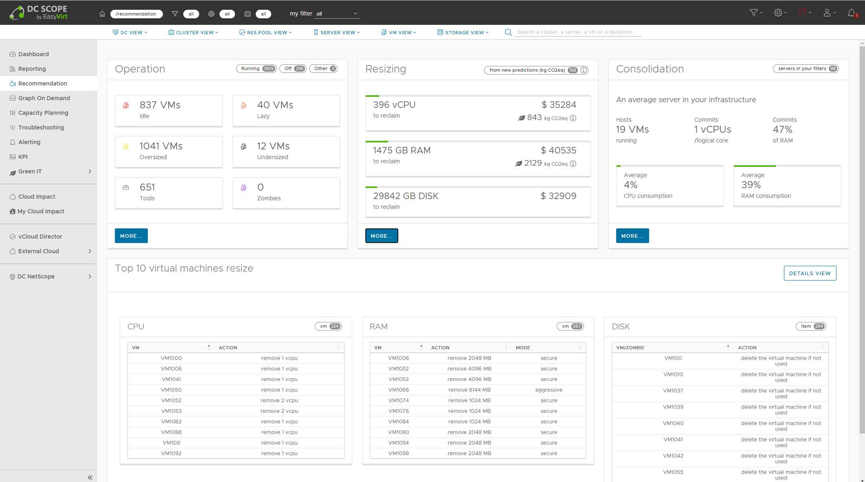Click the Zombies card icon

pos(244,188)
